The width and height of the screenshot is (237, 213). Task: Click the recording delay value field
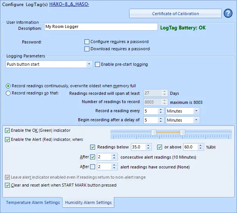(151, 120)
